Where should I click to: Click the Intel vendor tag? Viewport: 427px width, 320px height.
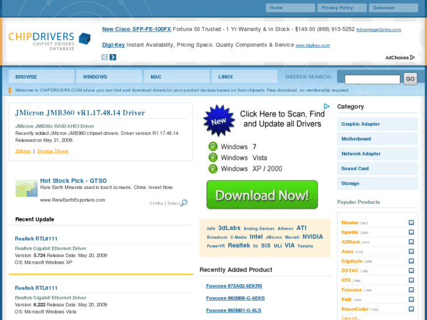coord(256,237)
